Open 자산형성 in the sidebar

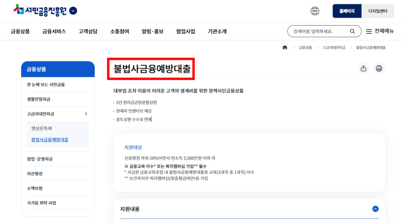[x=34, y=174]
